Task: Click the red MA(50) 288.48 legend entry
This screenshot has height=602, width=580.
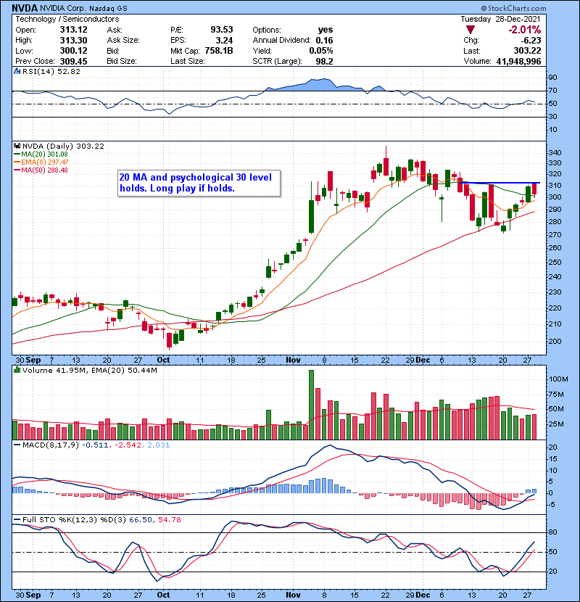Action: click(41, 170)
